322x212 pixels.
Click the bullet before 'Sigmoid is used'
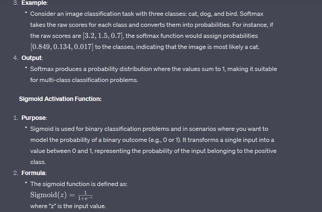pos(26,129)
